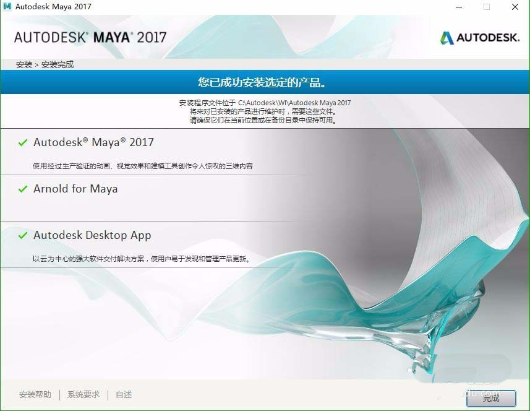Click the 安装完成 breadcrumb item
Screen dimensions: 530x411
tap(58, 64)
